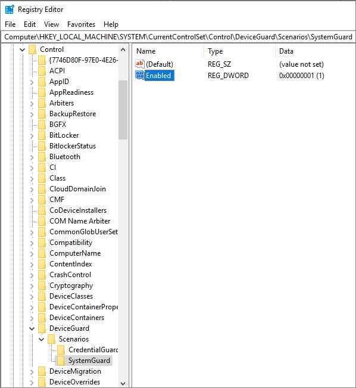Click the Class folder icon
This screenshot has width=356, height=388.
(42, 178)
